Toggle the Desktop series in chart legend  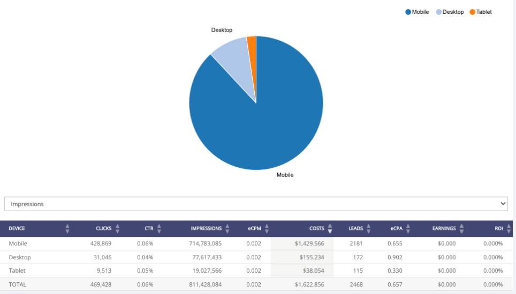[450, 12]
